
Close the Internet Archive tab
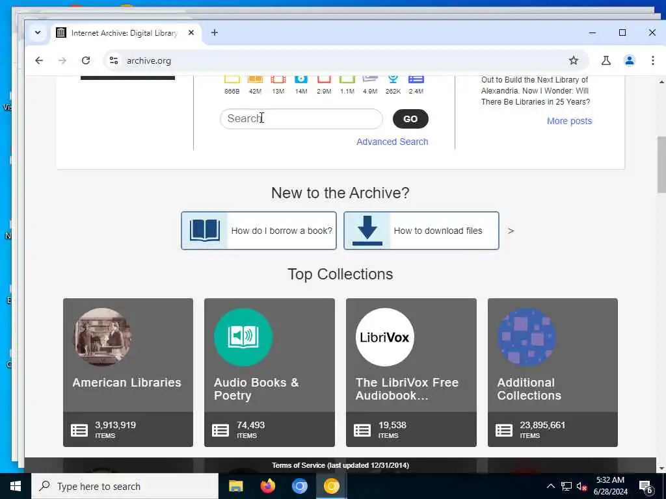pos(191,32)
